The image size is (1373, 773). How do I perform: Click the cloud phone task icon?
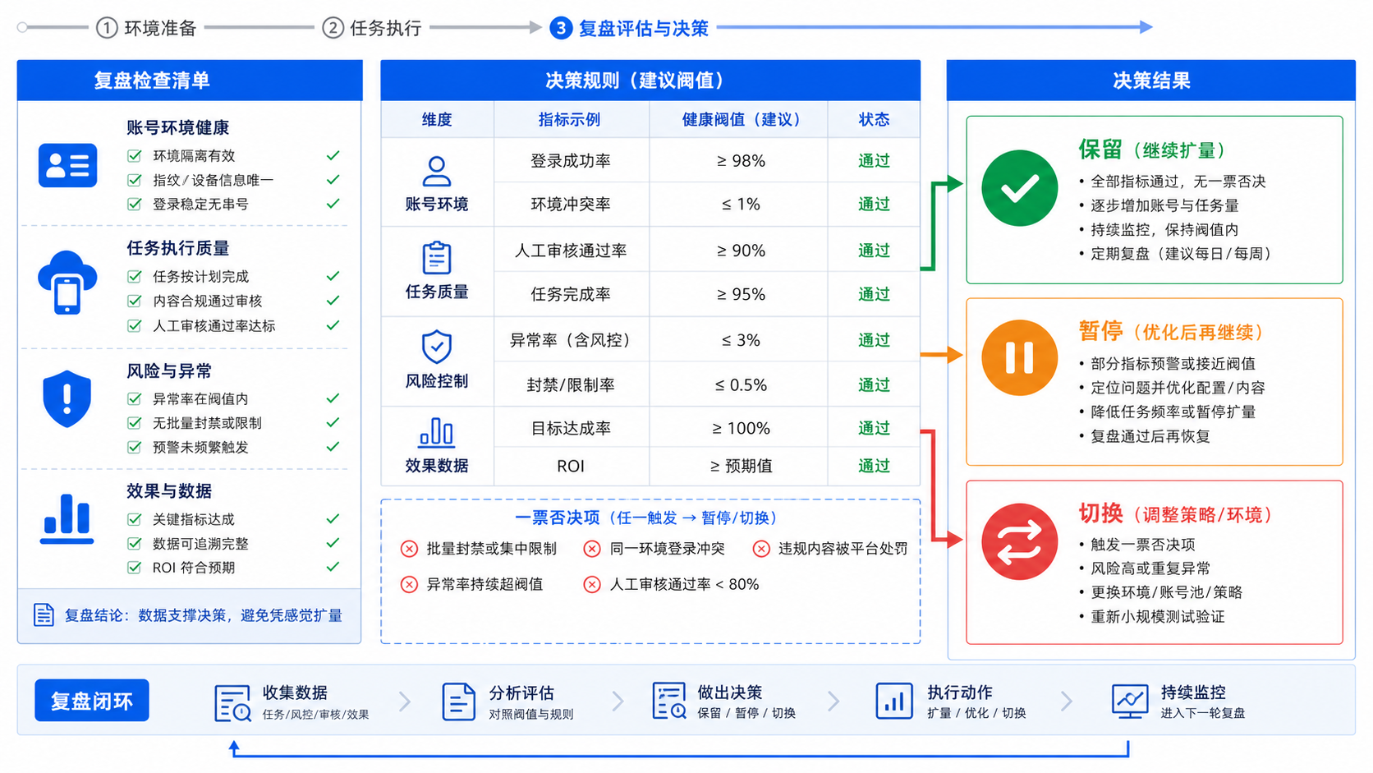coord(67,283)
